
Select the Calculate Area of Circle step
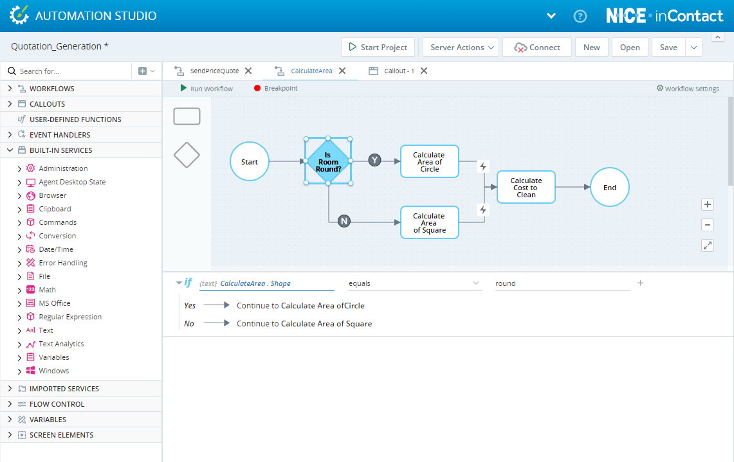[x=429, y=162]
